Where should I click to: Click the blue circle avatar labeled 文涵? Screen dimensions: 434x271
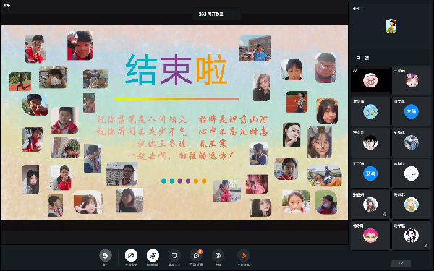tap(412, 111)
